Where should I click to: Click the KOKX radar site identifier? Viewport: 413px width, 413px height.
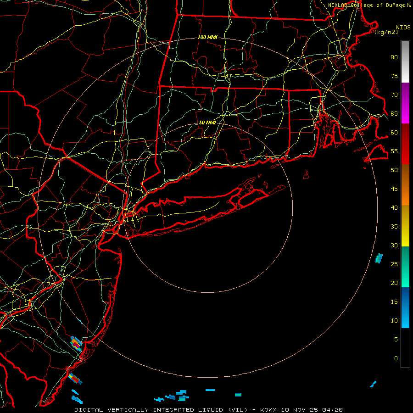pyautogui.click(x=268, y=410)
